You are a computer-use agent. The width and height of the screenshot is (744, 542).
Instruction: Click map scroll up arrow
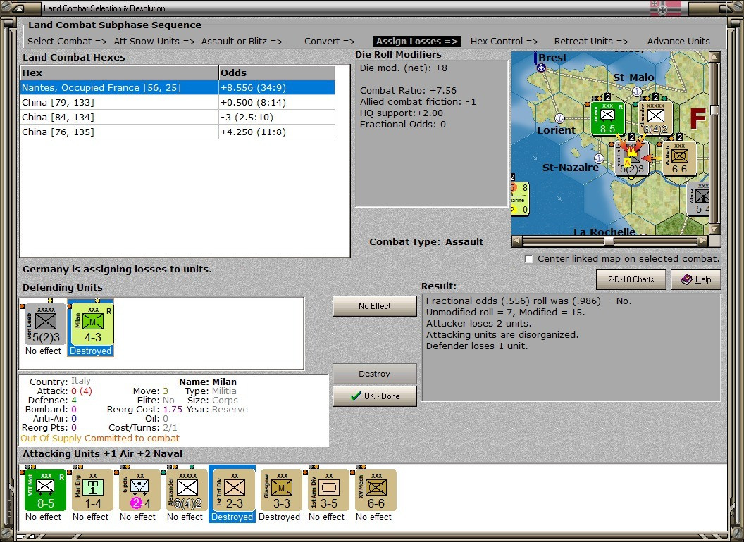pos(714,58)
